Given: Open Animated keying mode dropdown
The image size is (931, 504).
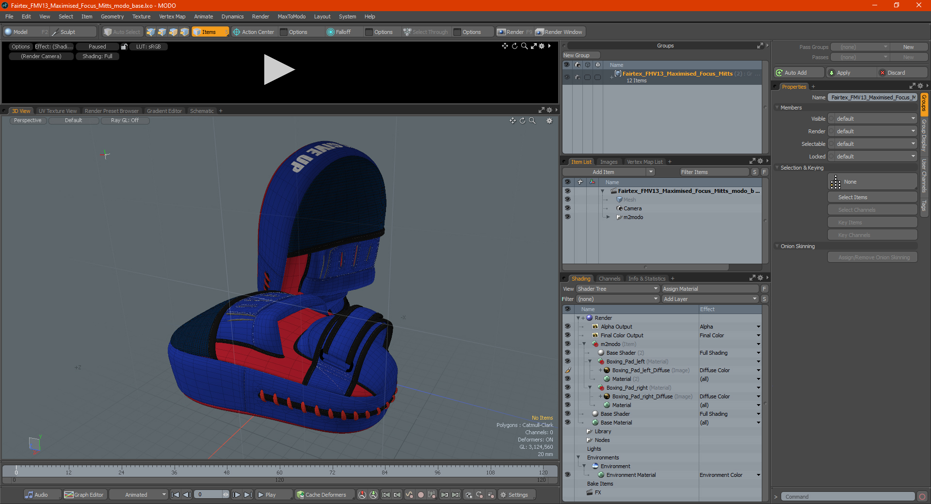Looking at the screenshot, I should click(139, 495).
